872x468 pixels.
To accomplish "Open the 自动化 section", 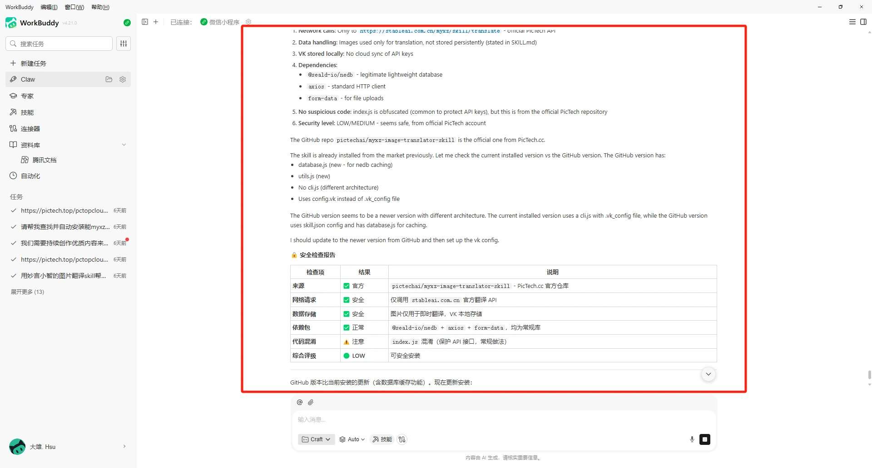I will (x=68, y=176).
